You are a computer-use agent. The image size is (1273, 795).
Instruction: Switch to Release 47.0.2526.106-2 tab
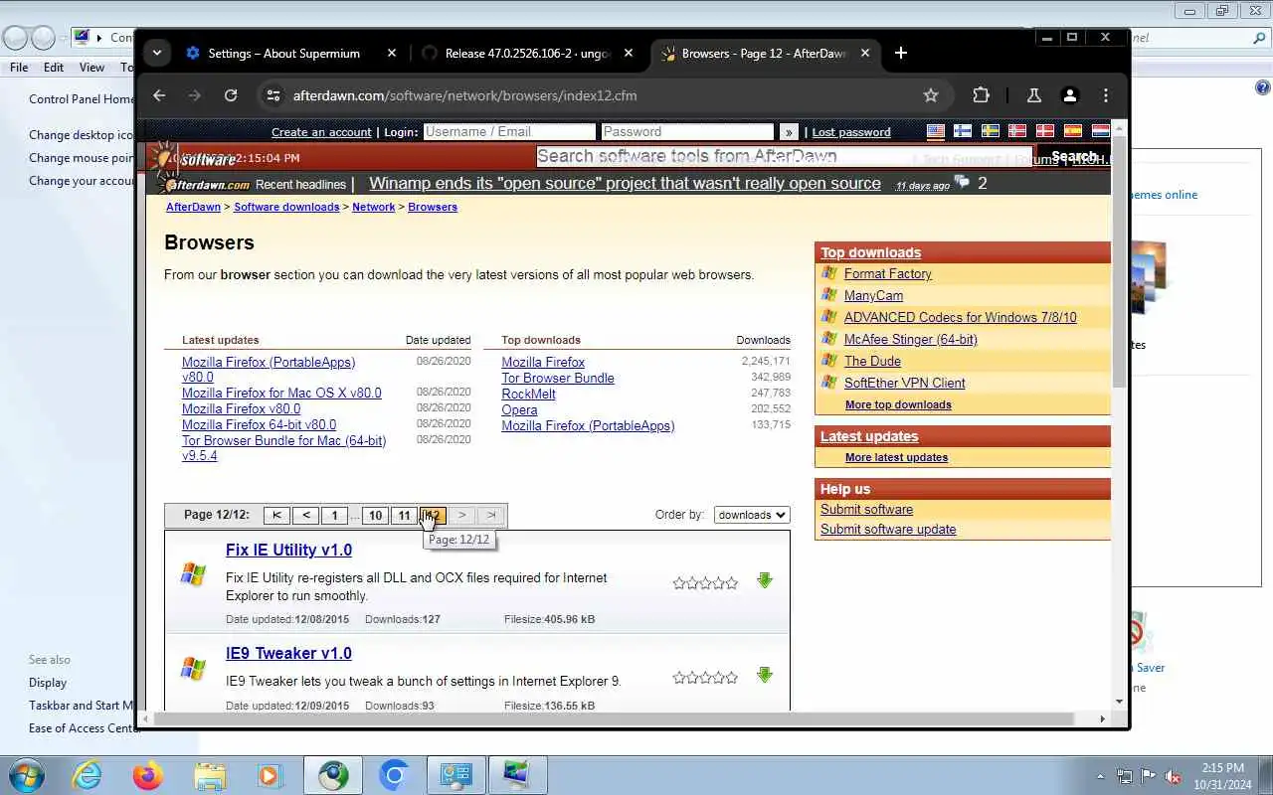(x=527, y=53)
